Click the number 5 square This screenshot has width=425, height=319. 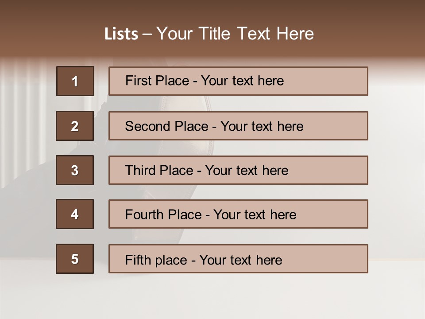click(x=75, y=259)
